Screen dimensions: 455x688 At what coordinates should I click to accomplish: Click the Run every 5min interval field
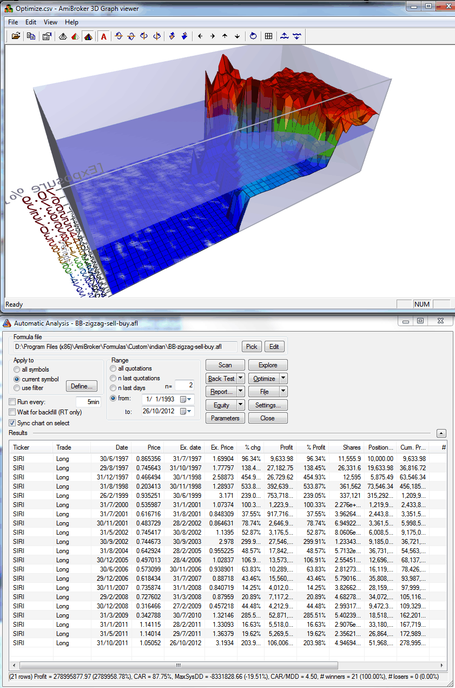(88, 402)
